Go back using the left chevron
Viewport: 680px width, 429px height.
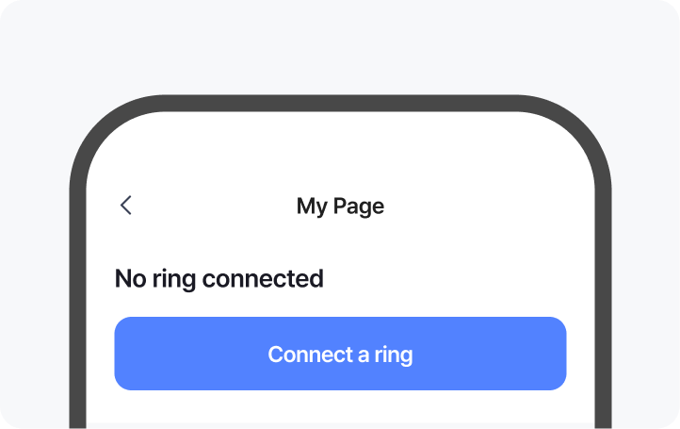click(126, 206)
